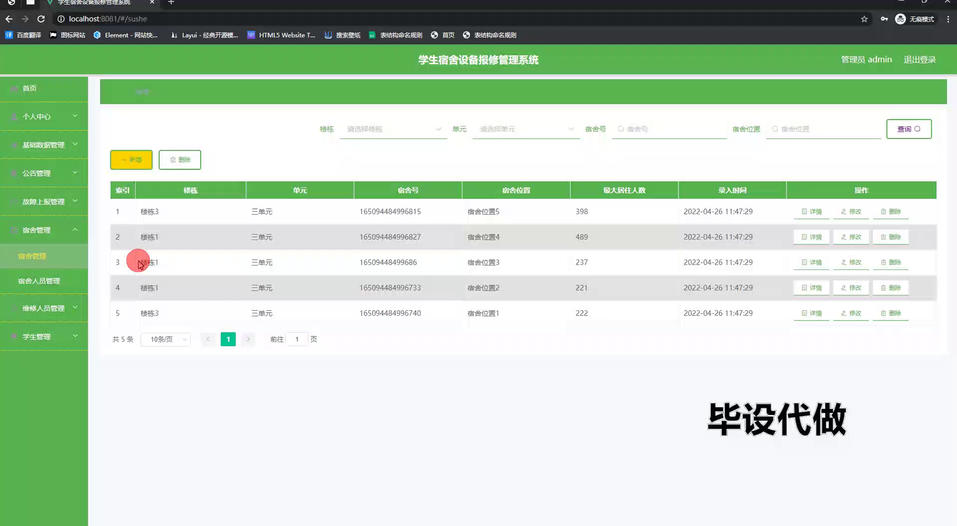Click the site info icon before localhost

(x=61, y=19)
